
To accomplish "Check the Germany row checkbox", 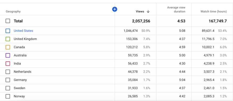I will (x=8, y=80).
